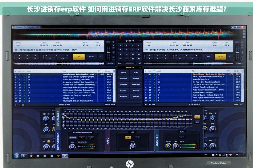
Task: Switch left playlist to SINGLE mode
Action: coord(107,105)
